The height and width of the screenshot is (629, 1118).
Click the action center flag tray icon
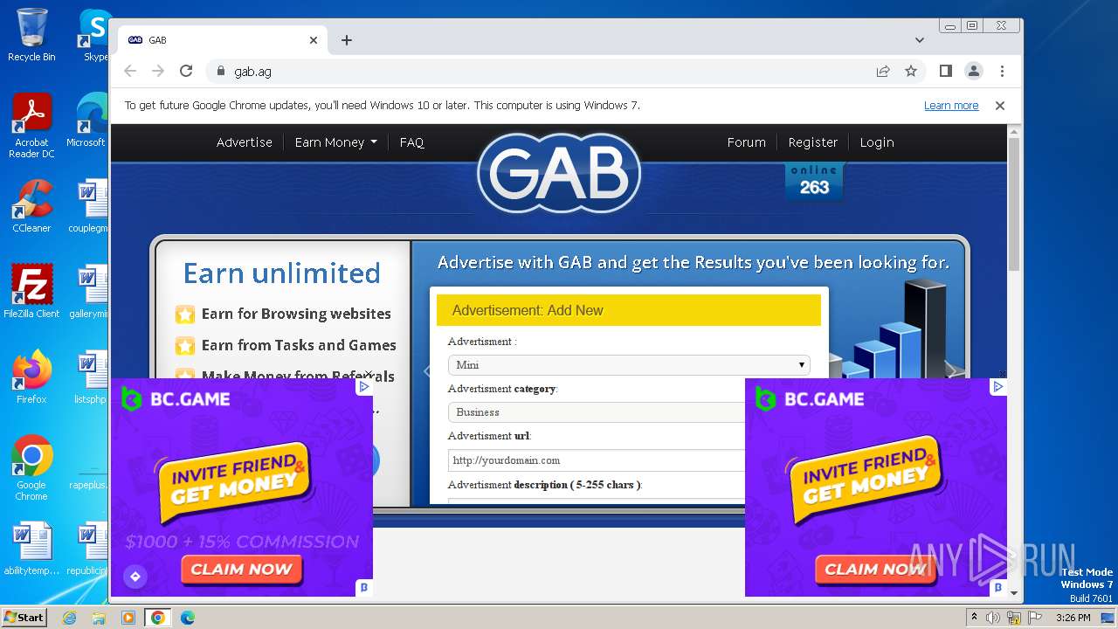(1034, 618)
